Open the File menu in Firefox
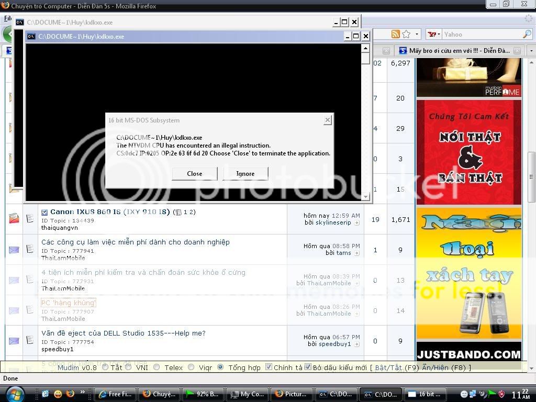536x402 pixels. pyautogui.click(x=7, y=18)
